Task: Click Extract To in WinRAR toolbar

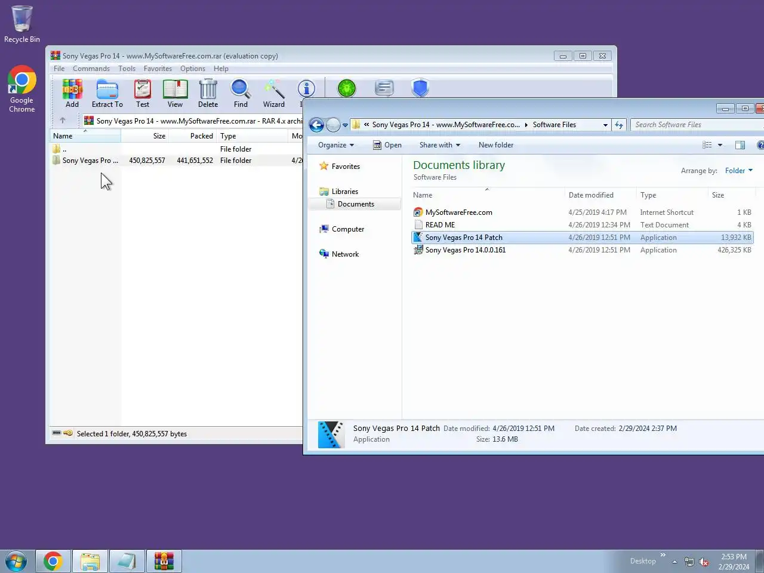Action: 107,94
